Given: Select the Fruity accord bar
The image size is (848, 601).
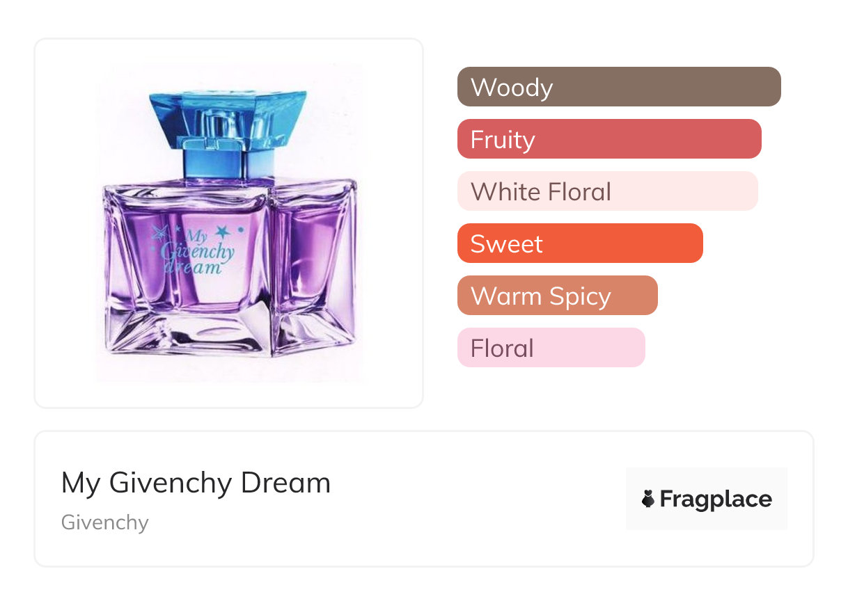Looking at the screenshot, I should (608, 139).
